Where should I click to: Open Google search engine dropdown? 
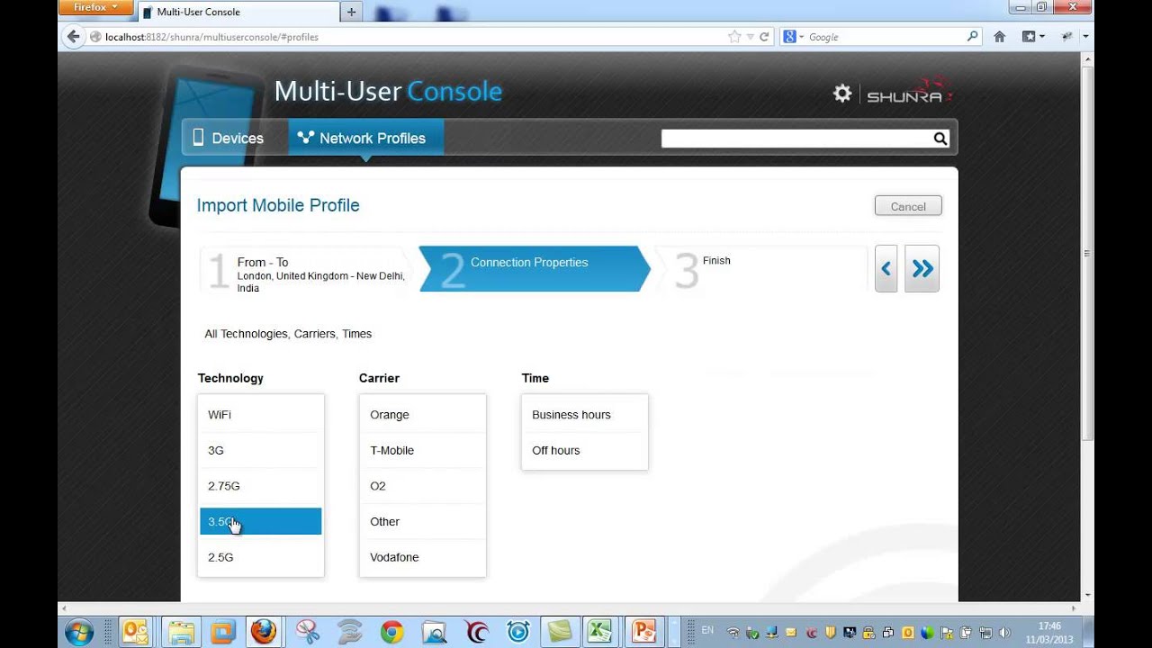(x=793, y=37)
